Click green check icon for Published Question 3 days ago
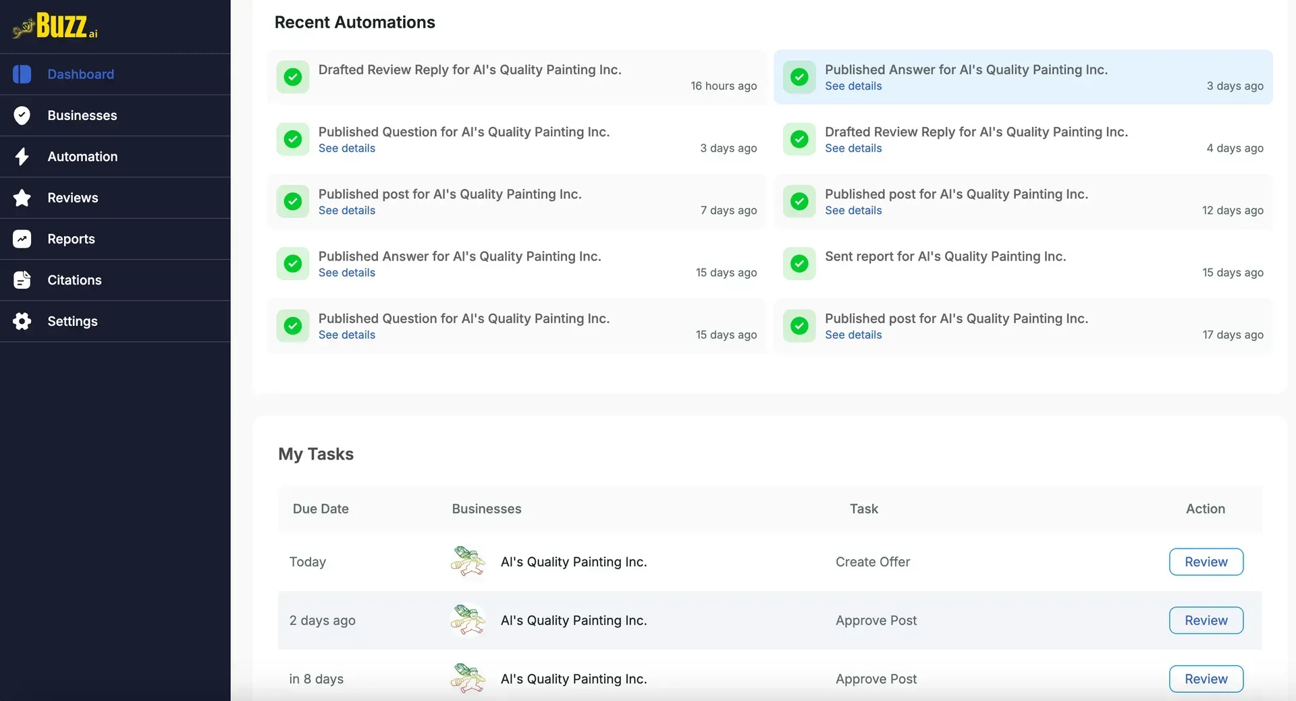Screen dimensions: 1296x701 click(293, 139)
